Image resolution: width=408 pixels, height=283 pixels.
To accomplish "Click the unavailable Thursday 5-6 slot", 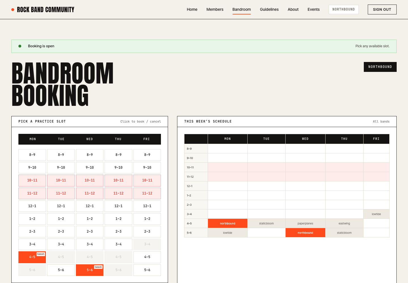I will click(x=118, y=270).
